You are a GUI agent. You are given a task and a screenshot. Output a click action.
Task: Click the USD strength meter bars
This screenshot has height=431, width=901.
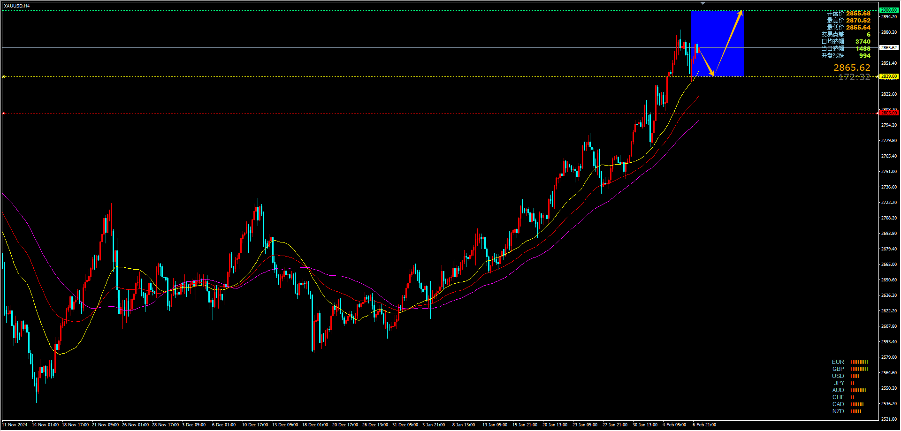(x=855, y=376)
